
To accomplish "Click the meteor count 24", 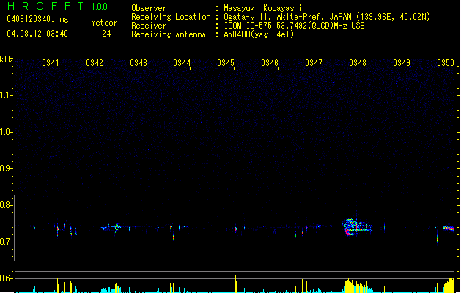I will pyautogui.click(x=106, y=34).
